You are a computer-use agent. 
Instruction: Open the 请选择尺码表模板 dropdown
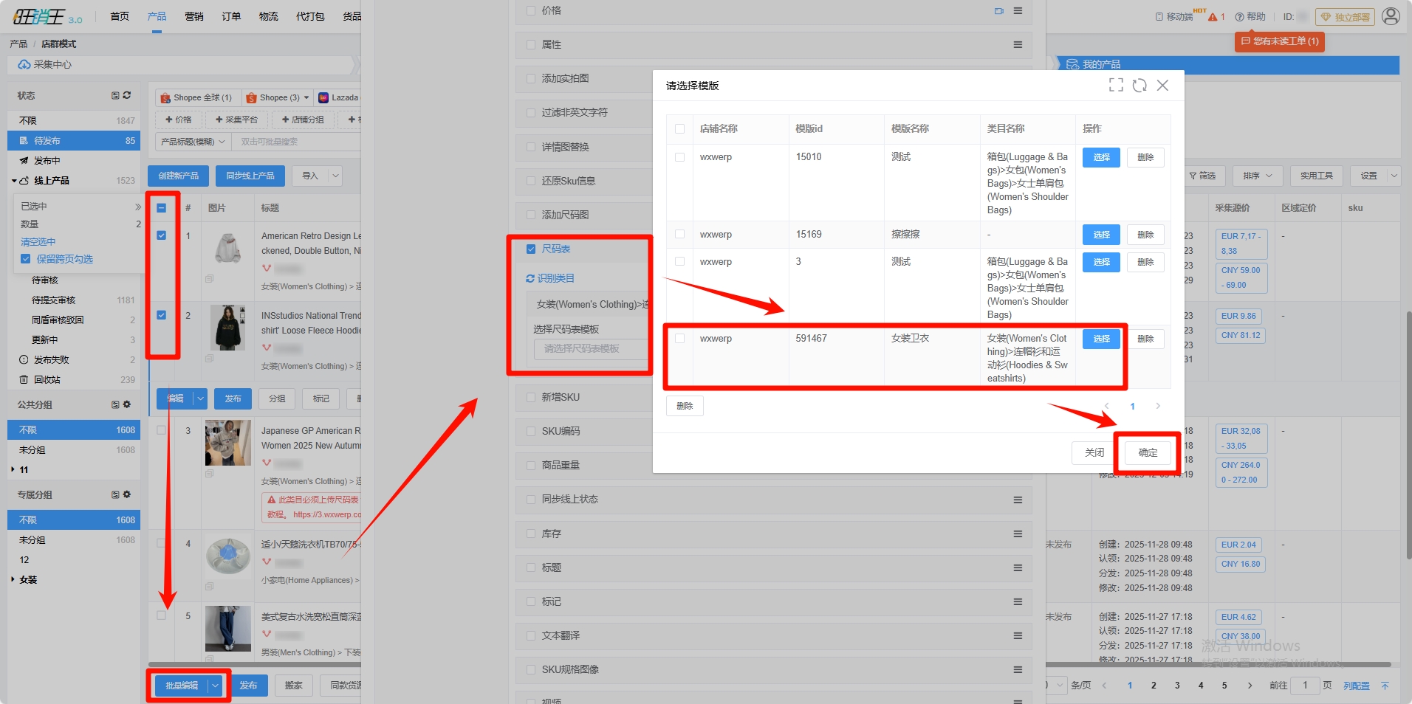pyautogui.click(x=589, y=348)
